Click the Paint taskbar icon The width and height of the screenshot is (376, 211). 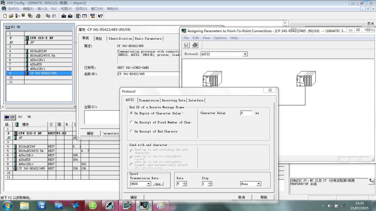coord(161,205)
